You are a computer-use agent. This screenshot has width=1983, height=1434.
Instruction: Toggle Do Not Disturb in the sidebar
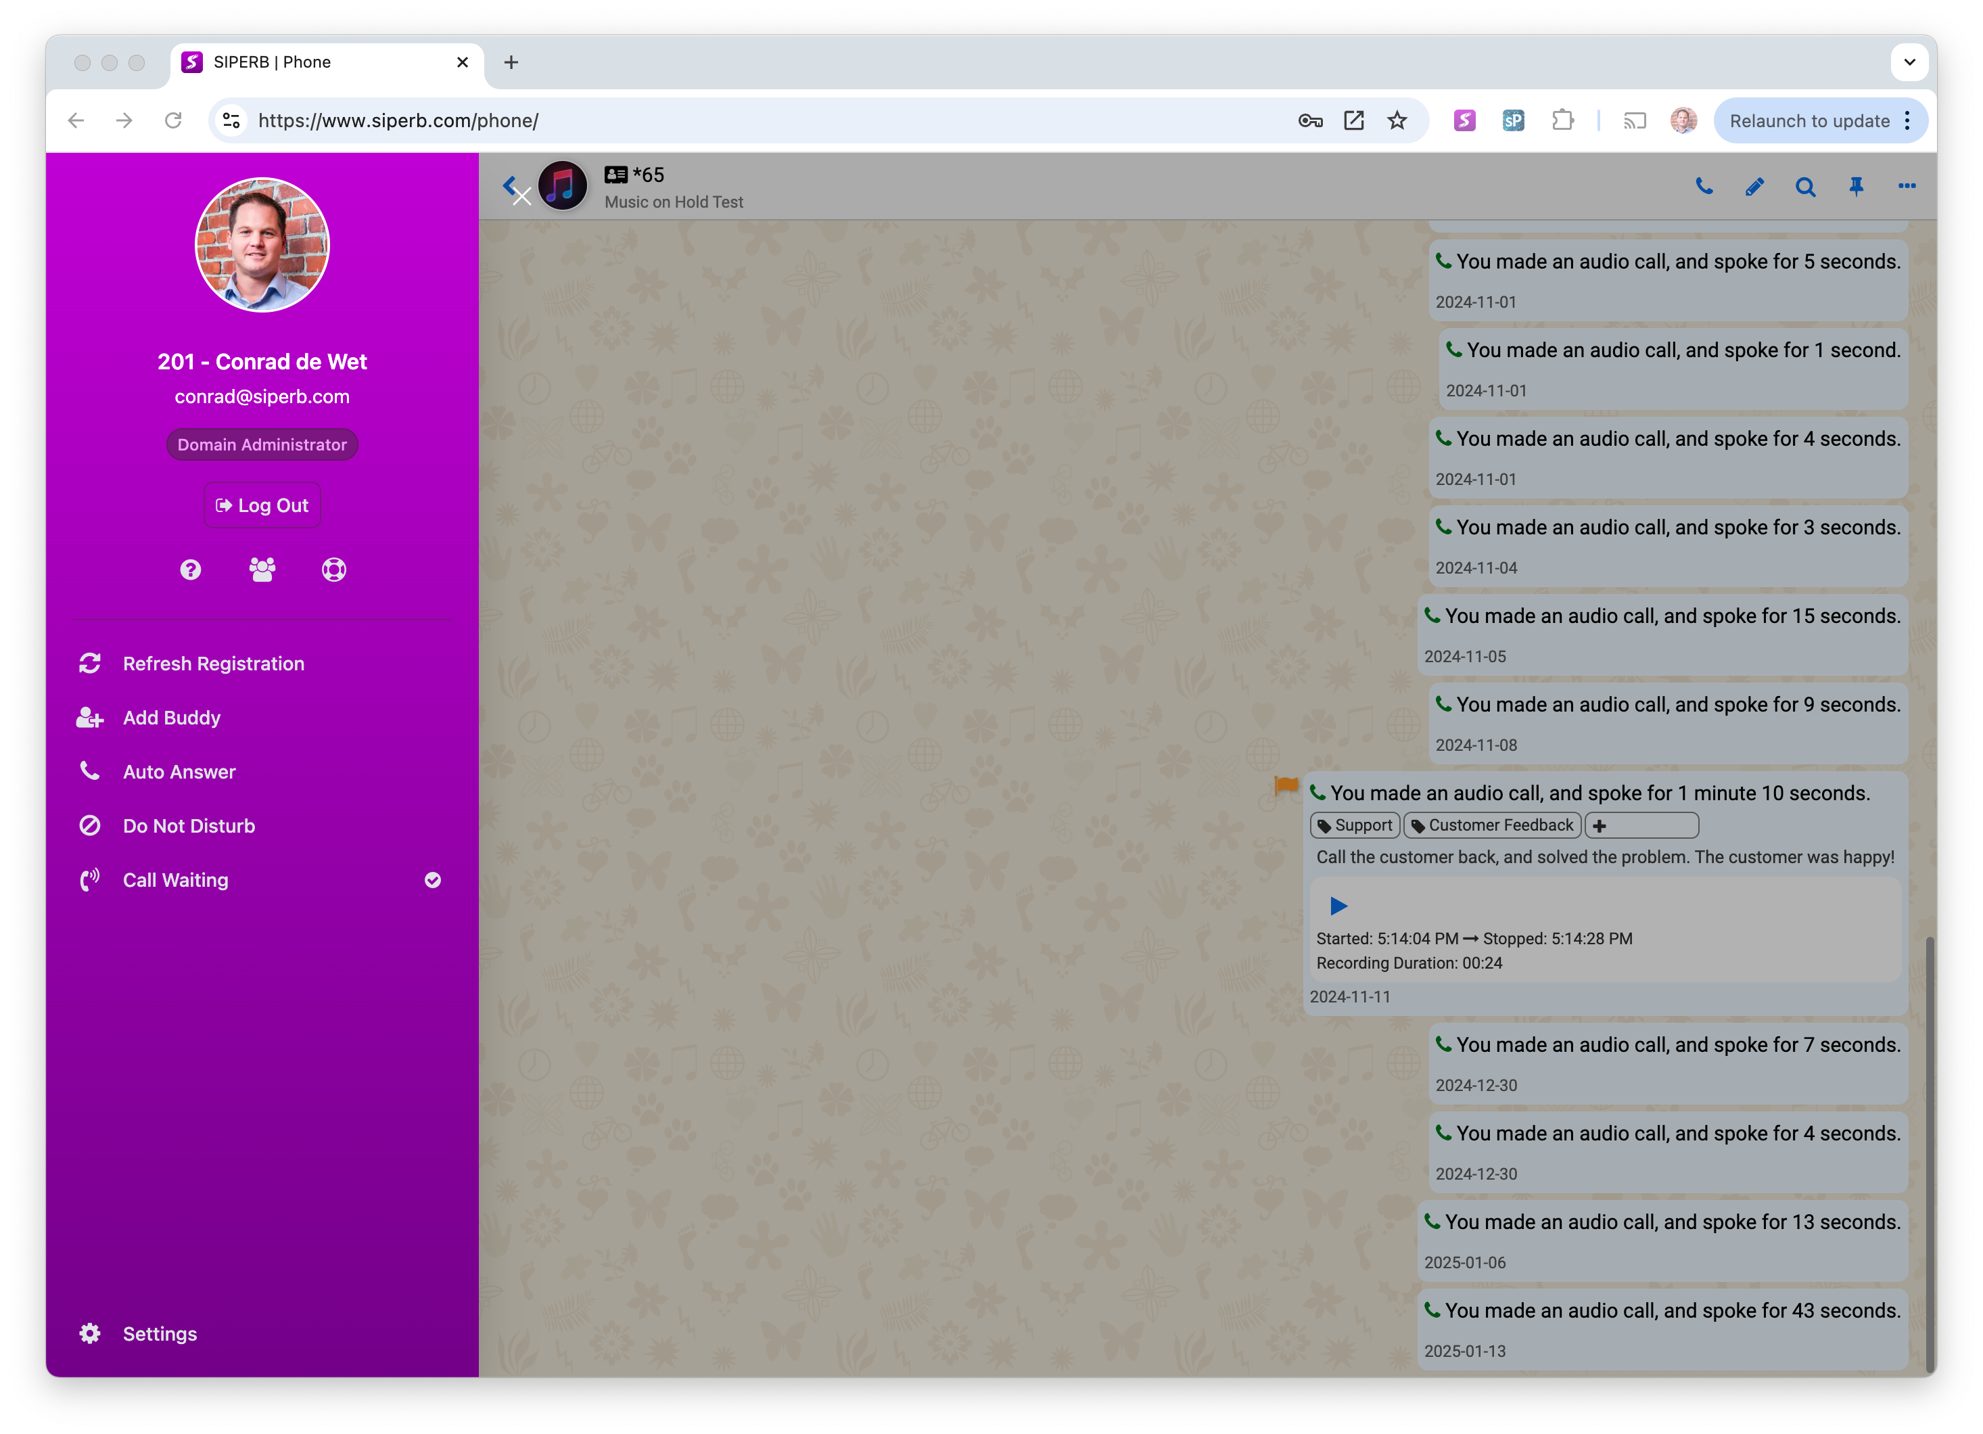point(262,827)
